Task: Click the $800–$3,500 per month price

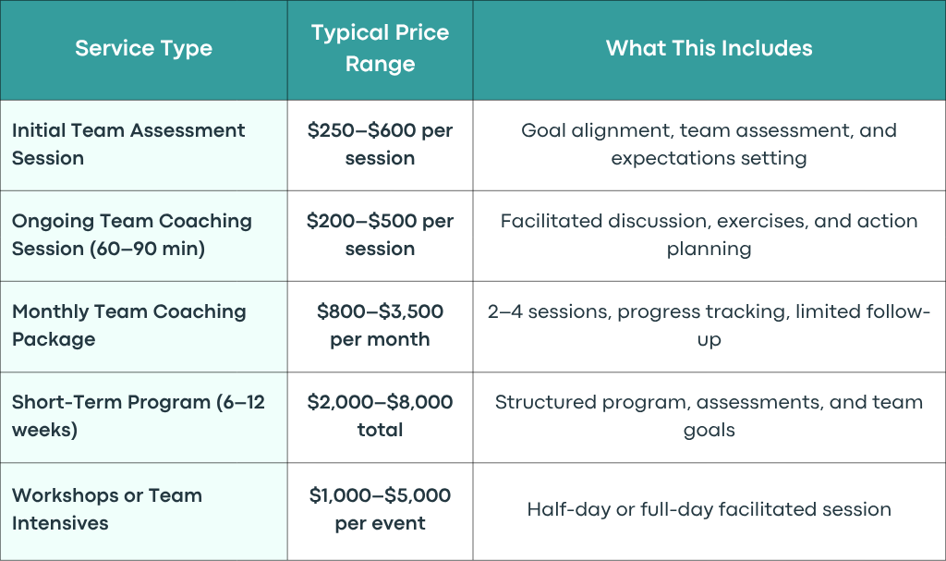Action: coord(380,325)
